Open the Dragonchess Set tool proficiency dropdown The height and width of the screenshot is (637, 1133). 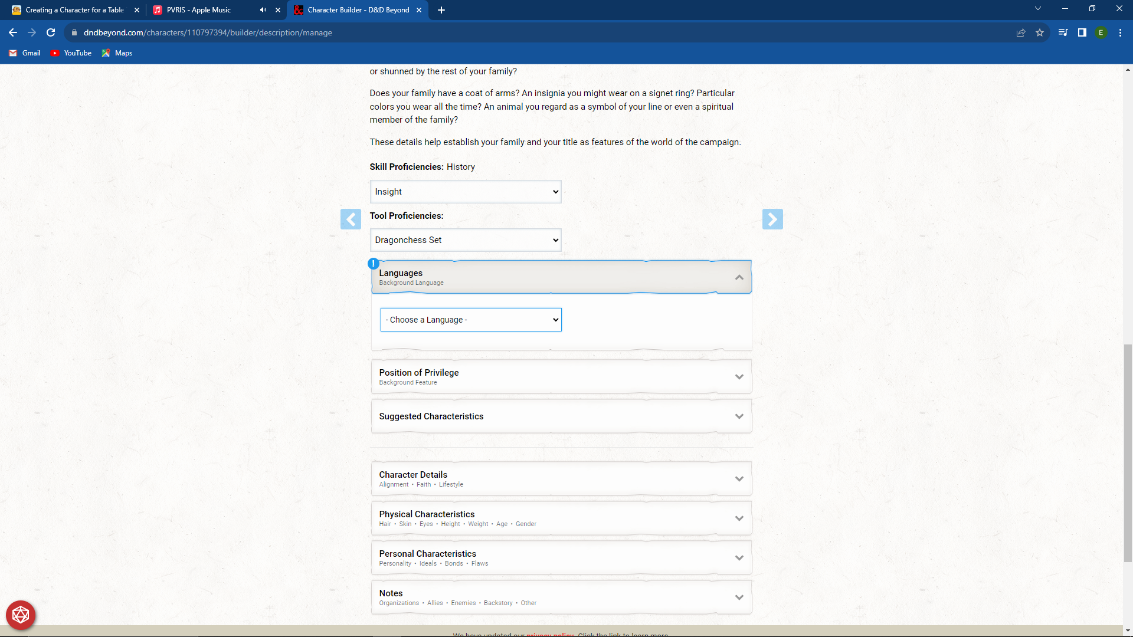(x=465, y=239)
